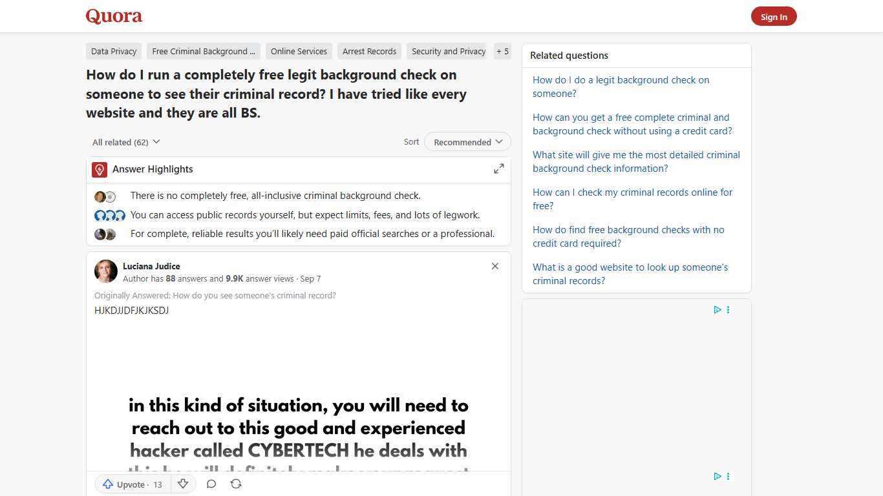
Task: Click the Sign In button
Action: [774, 16]
